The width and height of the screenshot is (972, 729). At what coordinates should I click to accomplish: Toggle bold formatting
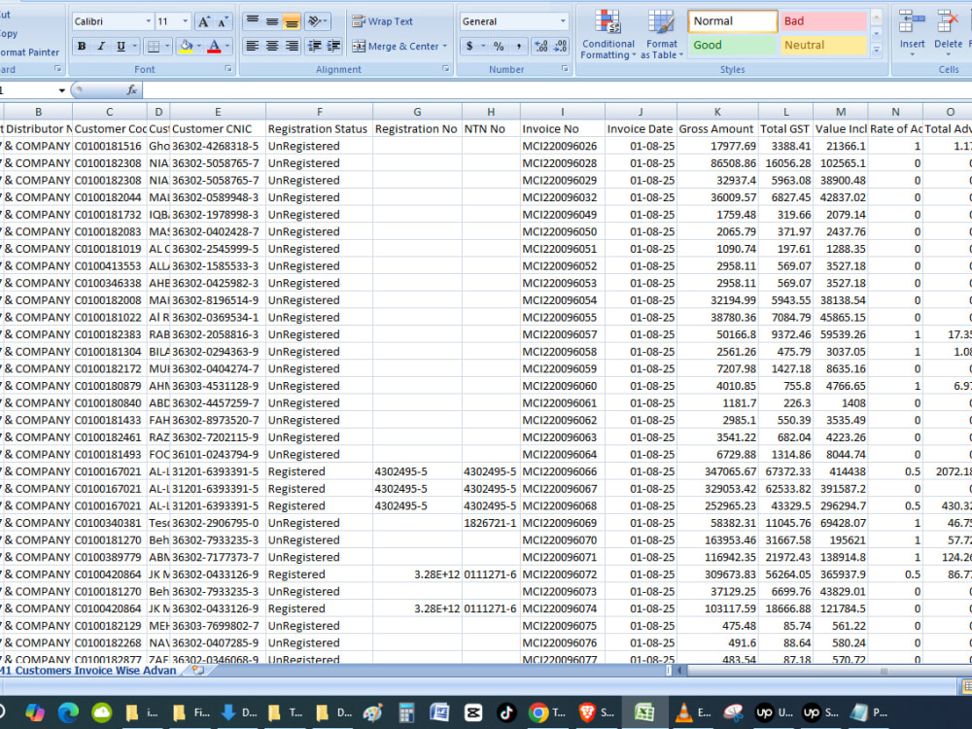(x=82, y=47)
